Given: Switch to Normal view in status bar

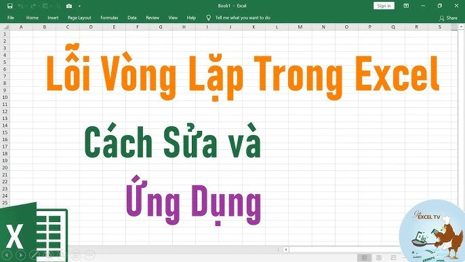Looking at the screenshot, I should pos(364,257).
